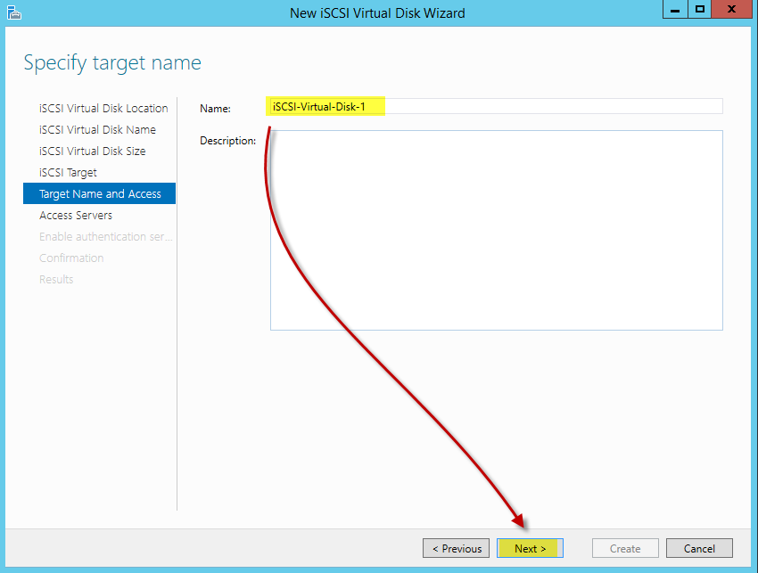Image resolution: width=758 pixels, height=573 pixels.
Task: Focus the Name input field
Action: 495,106
